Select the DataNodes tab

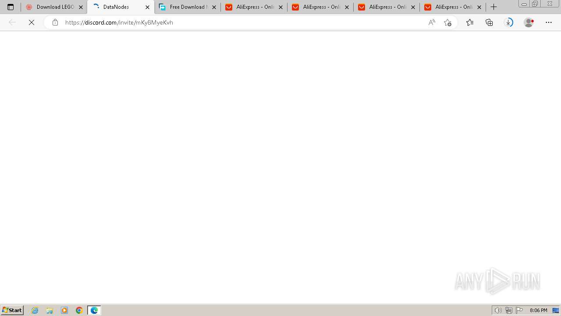pyautogui.click(x=121, y=7)
